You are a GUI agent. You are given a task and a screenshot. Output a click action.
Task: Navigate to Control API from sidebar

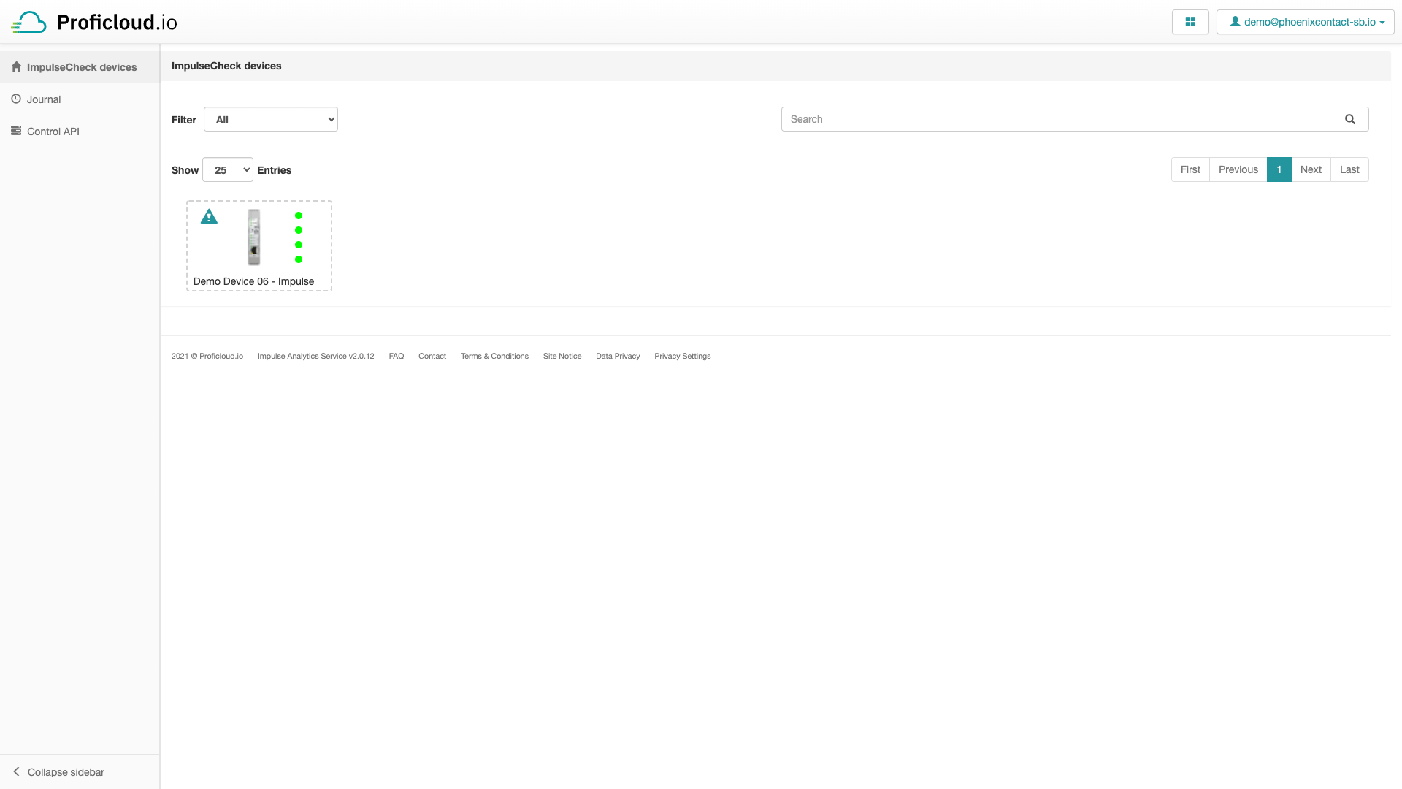pos(53,131)
